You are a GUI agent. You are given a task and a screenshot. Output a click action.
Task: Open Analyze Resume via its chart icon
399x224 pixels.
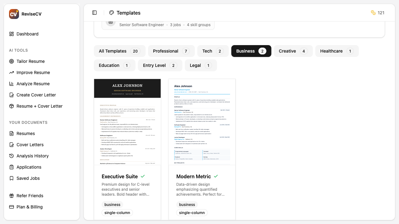coord(11,84)
